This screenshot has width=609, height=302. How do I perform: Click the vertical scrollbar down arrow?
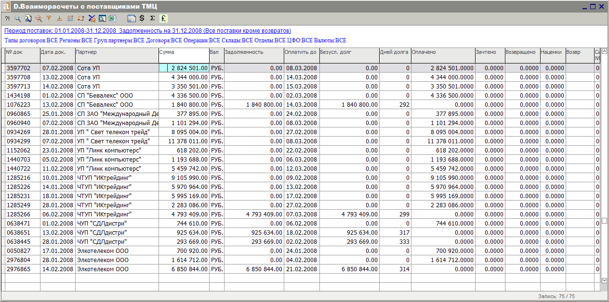pyautogui.click(x=604, y=280)
